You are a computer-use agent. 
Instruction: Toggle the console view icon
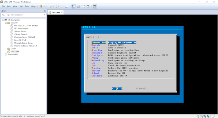click(95, 6)
